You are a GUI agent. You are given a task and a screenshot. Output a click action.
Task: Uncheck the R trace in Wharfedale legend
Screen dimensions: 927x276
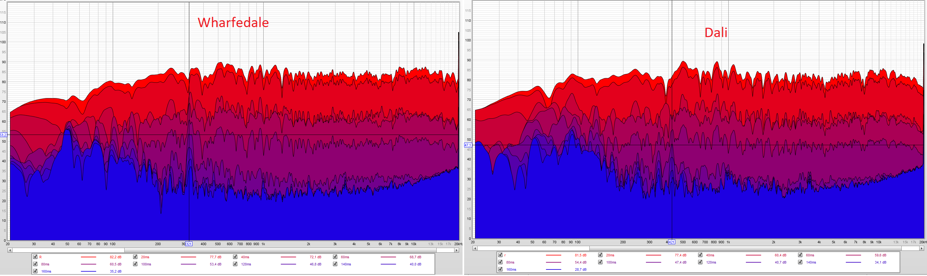click(x=35, y=257)
